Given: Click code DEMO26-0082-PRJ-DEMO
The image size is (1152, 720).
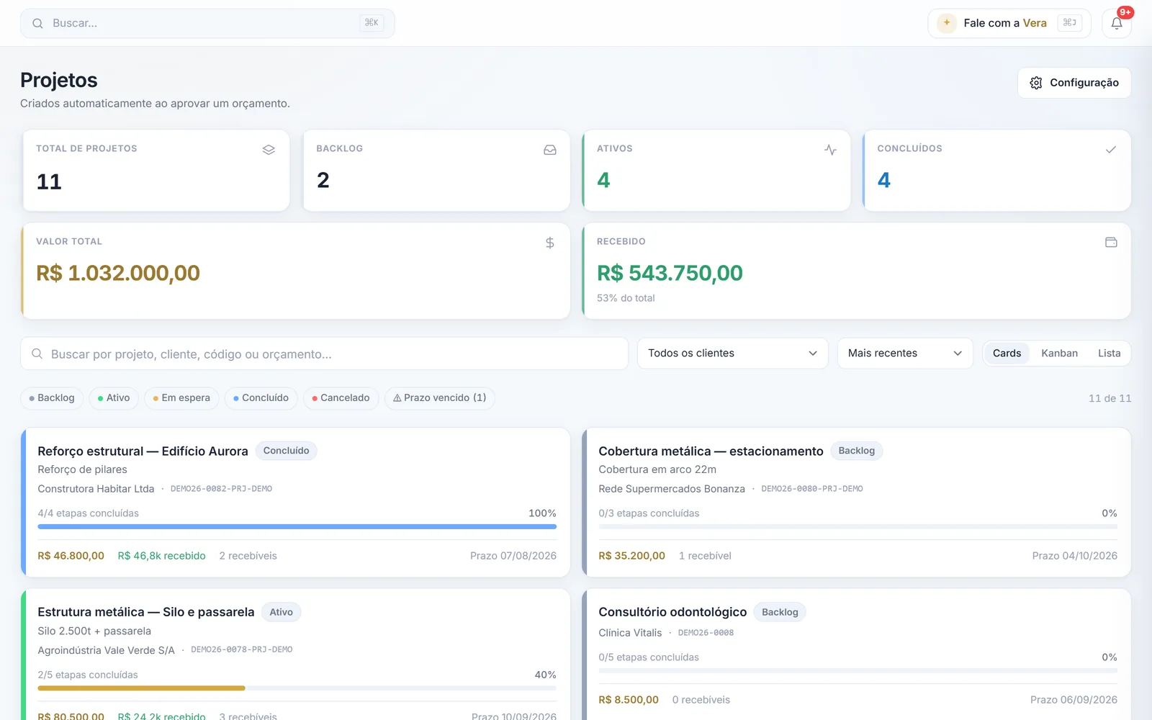Looking at the screenshot, I should pyautogui.click(x=221, y=489).
